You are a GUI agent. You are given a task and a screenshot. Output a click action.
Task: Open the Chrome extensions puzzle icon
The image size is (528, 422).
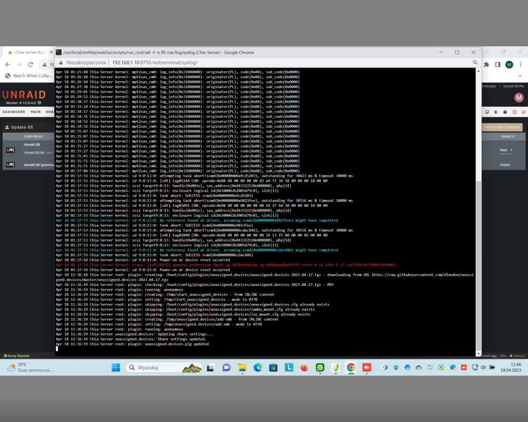point(487,64)
